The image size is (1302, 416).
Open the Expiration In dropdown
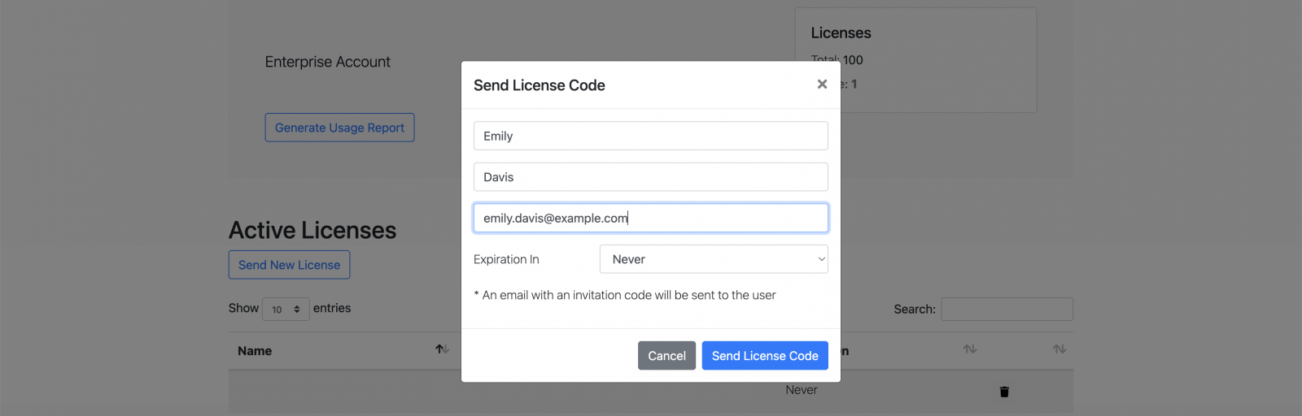pyautogui.click(x=714, y=259)
